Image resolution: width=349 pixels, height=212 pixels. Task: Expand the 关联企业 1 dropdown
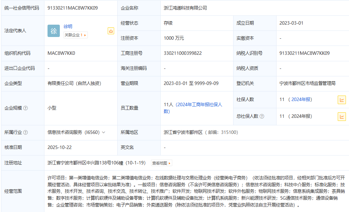76,35
